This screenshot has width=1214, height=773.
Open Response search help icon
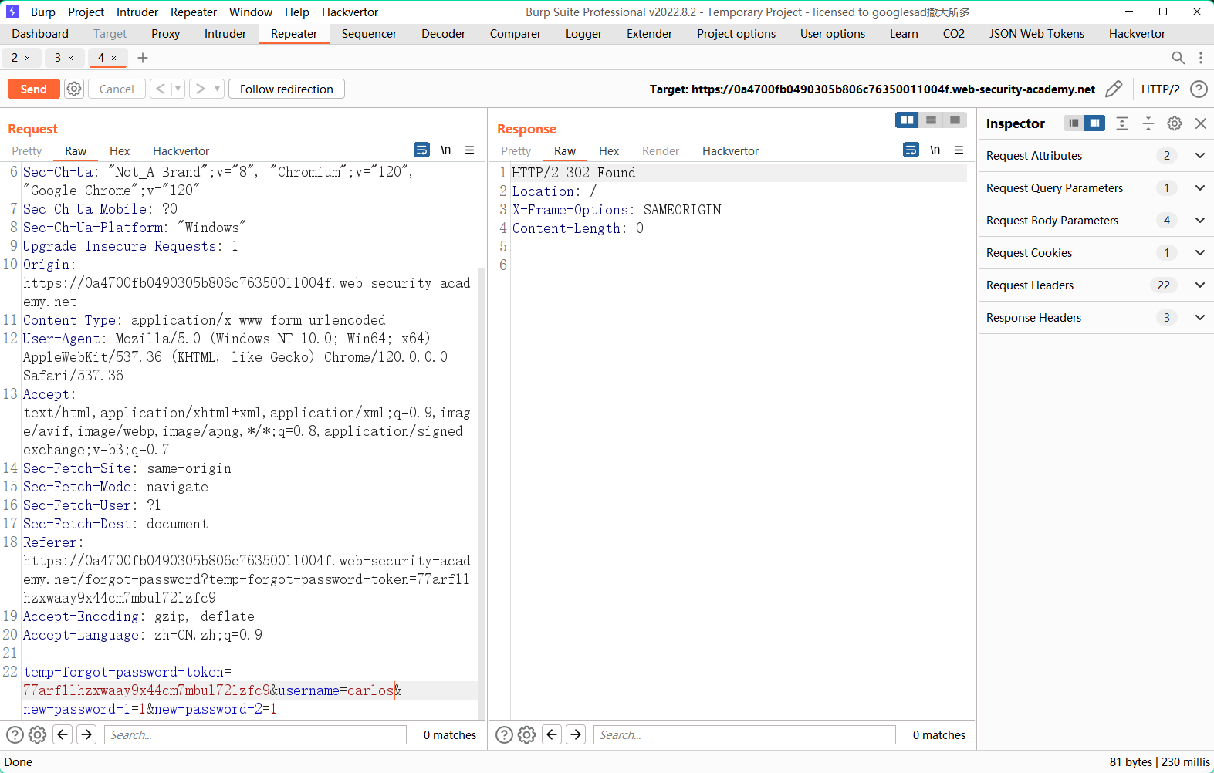point(504,734)
